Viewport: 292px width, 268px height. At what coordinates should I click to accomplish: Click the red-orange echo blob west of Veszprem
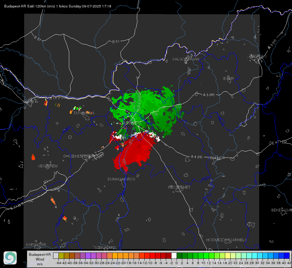point(33,157)
